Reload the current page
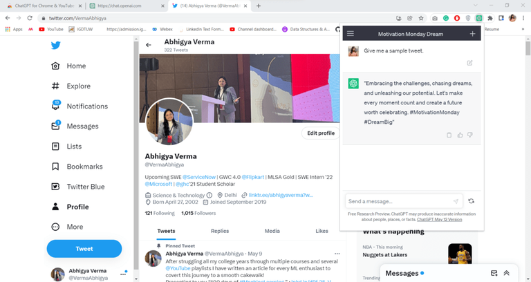This screenshot has width=531, height=282. (x=30, y=18)
